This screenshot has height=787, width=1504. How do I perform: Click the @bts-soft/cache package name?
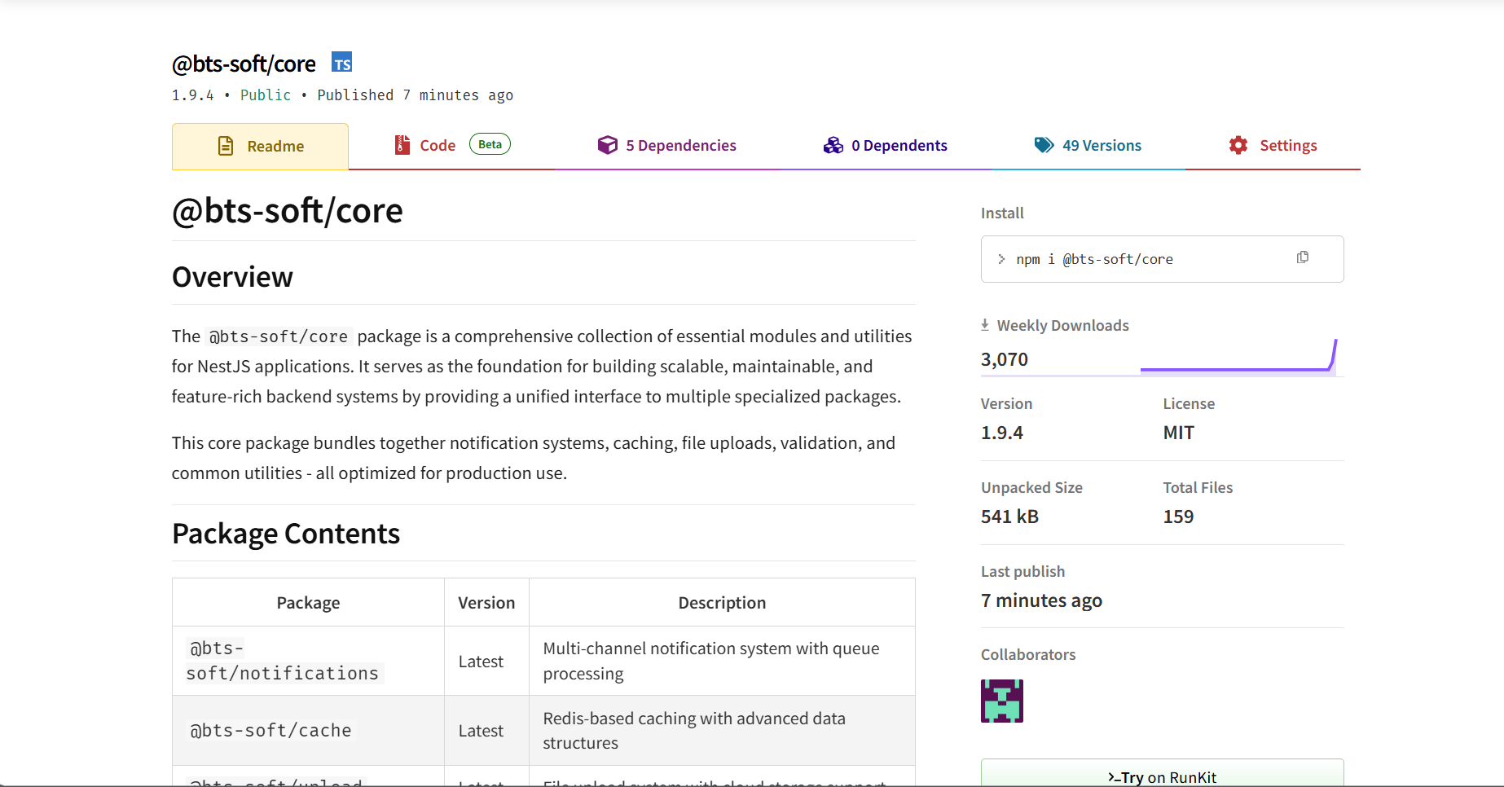(x=270, y=731)
